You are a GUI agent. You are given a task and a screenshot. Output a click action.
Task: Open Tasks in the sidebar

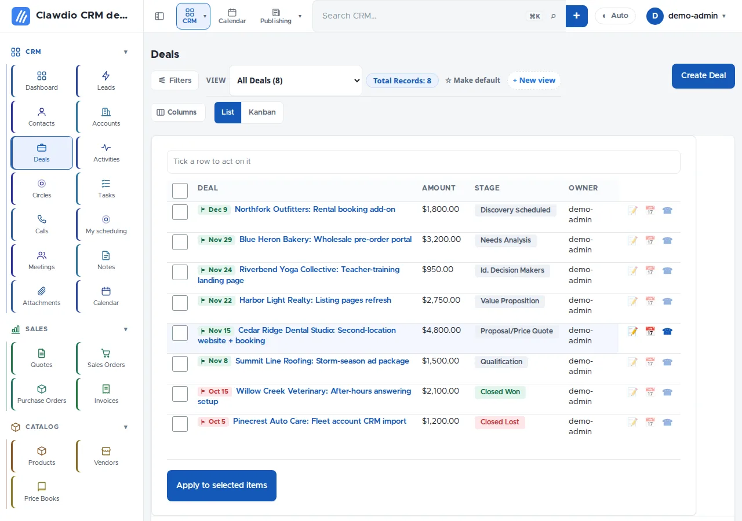(x=106, y=189)
